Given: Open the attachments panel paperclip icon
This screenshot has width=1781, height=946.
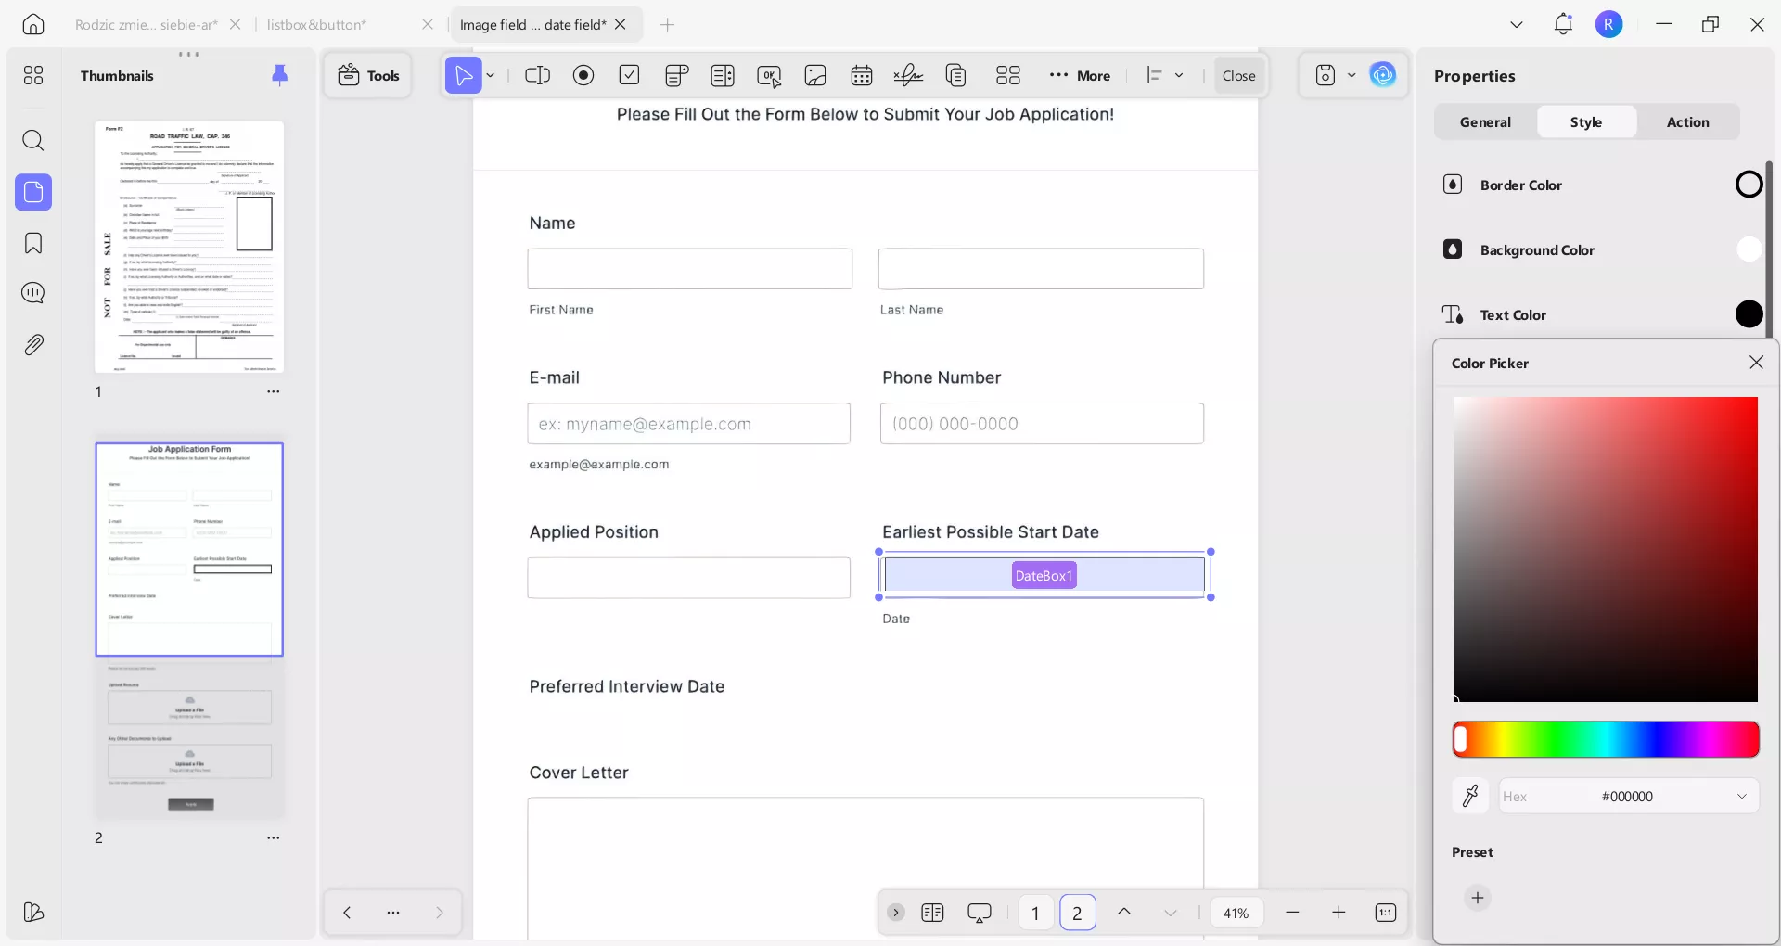Looking at the screenshot, I should pyautogui.click(x=33, y=345).
